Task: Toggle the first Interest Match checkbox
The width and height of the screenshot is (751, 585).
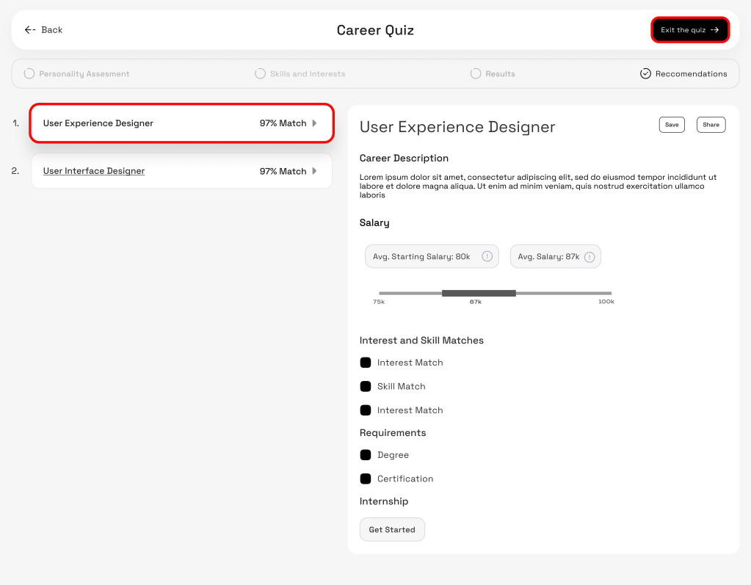Action: [x=366, y=363]
